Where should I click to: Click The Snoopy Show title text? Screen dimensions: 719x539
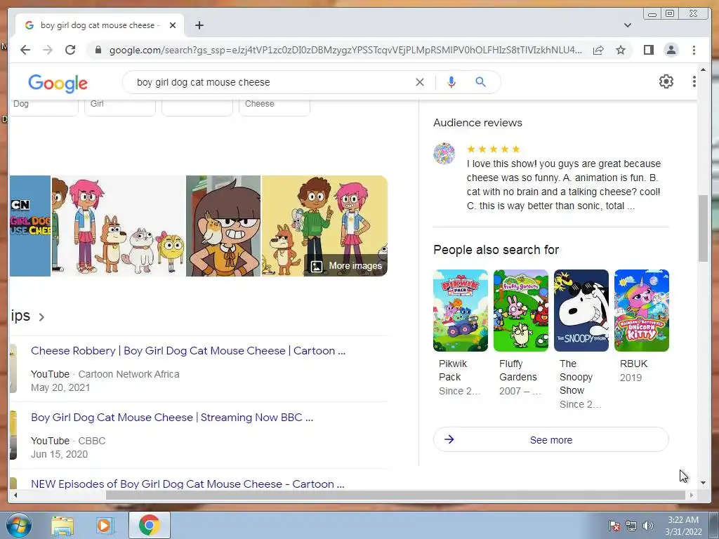click(x=576, y=377)
